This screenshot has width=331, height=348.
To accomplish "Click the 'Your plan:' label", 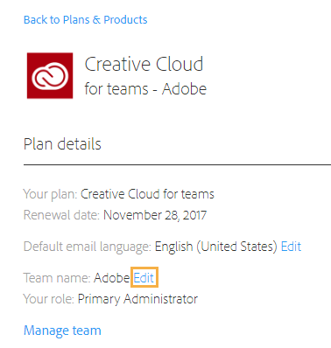I will pyautogui.click(x=50, y=194).
